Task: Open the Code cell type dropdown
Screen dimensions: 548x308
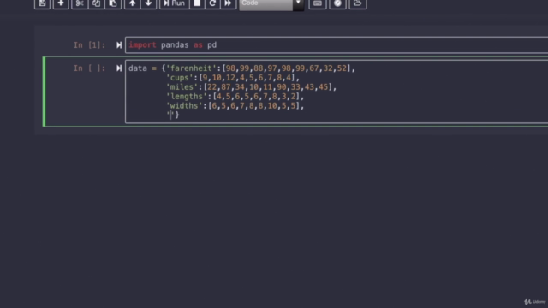Action: click(x=271, y=4)
